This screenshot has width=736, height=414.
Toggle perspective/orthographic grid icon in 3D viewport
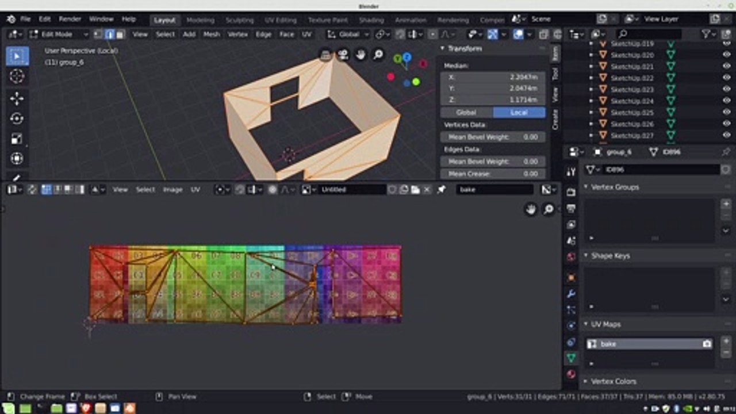[x=325, y=55]
